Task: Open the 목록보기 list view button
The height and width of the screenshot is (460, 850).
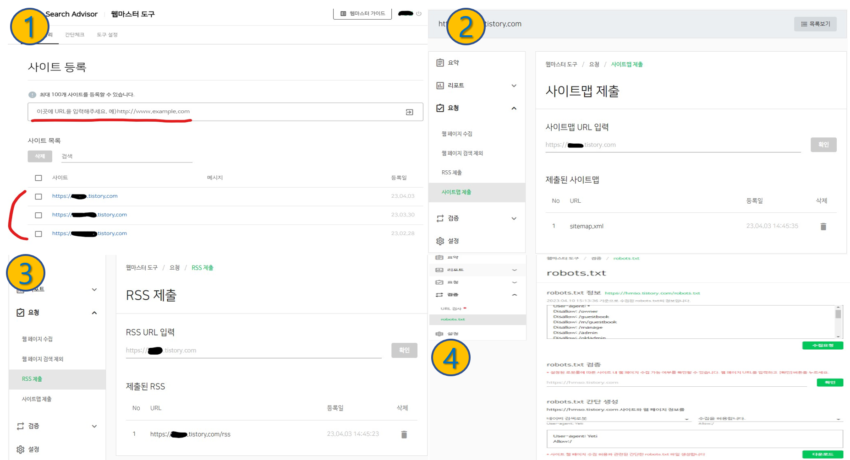Action: (815, 24)
